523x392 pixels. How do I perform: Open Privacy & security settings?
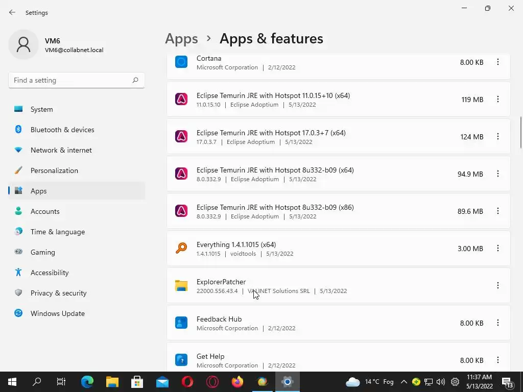click(77, 293)
